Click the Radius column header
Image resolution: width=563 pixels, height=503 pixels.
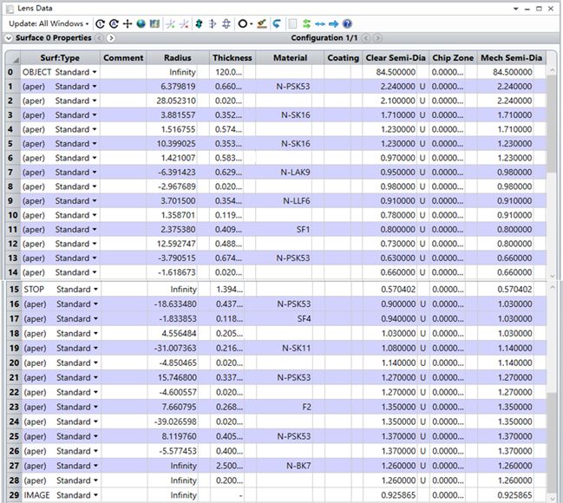pos(177,58)
